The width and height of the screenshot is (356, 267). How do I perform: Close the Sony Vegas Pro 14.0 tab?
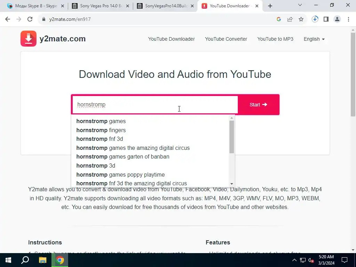click(x=128, y=6)
